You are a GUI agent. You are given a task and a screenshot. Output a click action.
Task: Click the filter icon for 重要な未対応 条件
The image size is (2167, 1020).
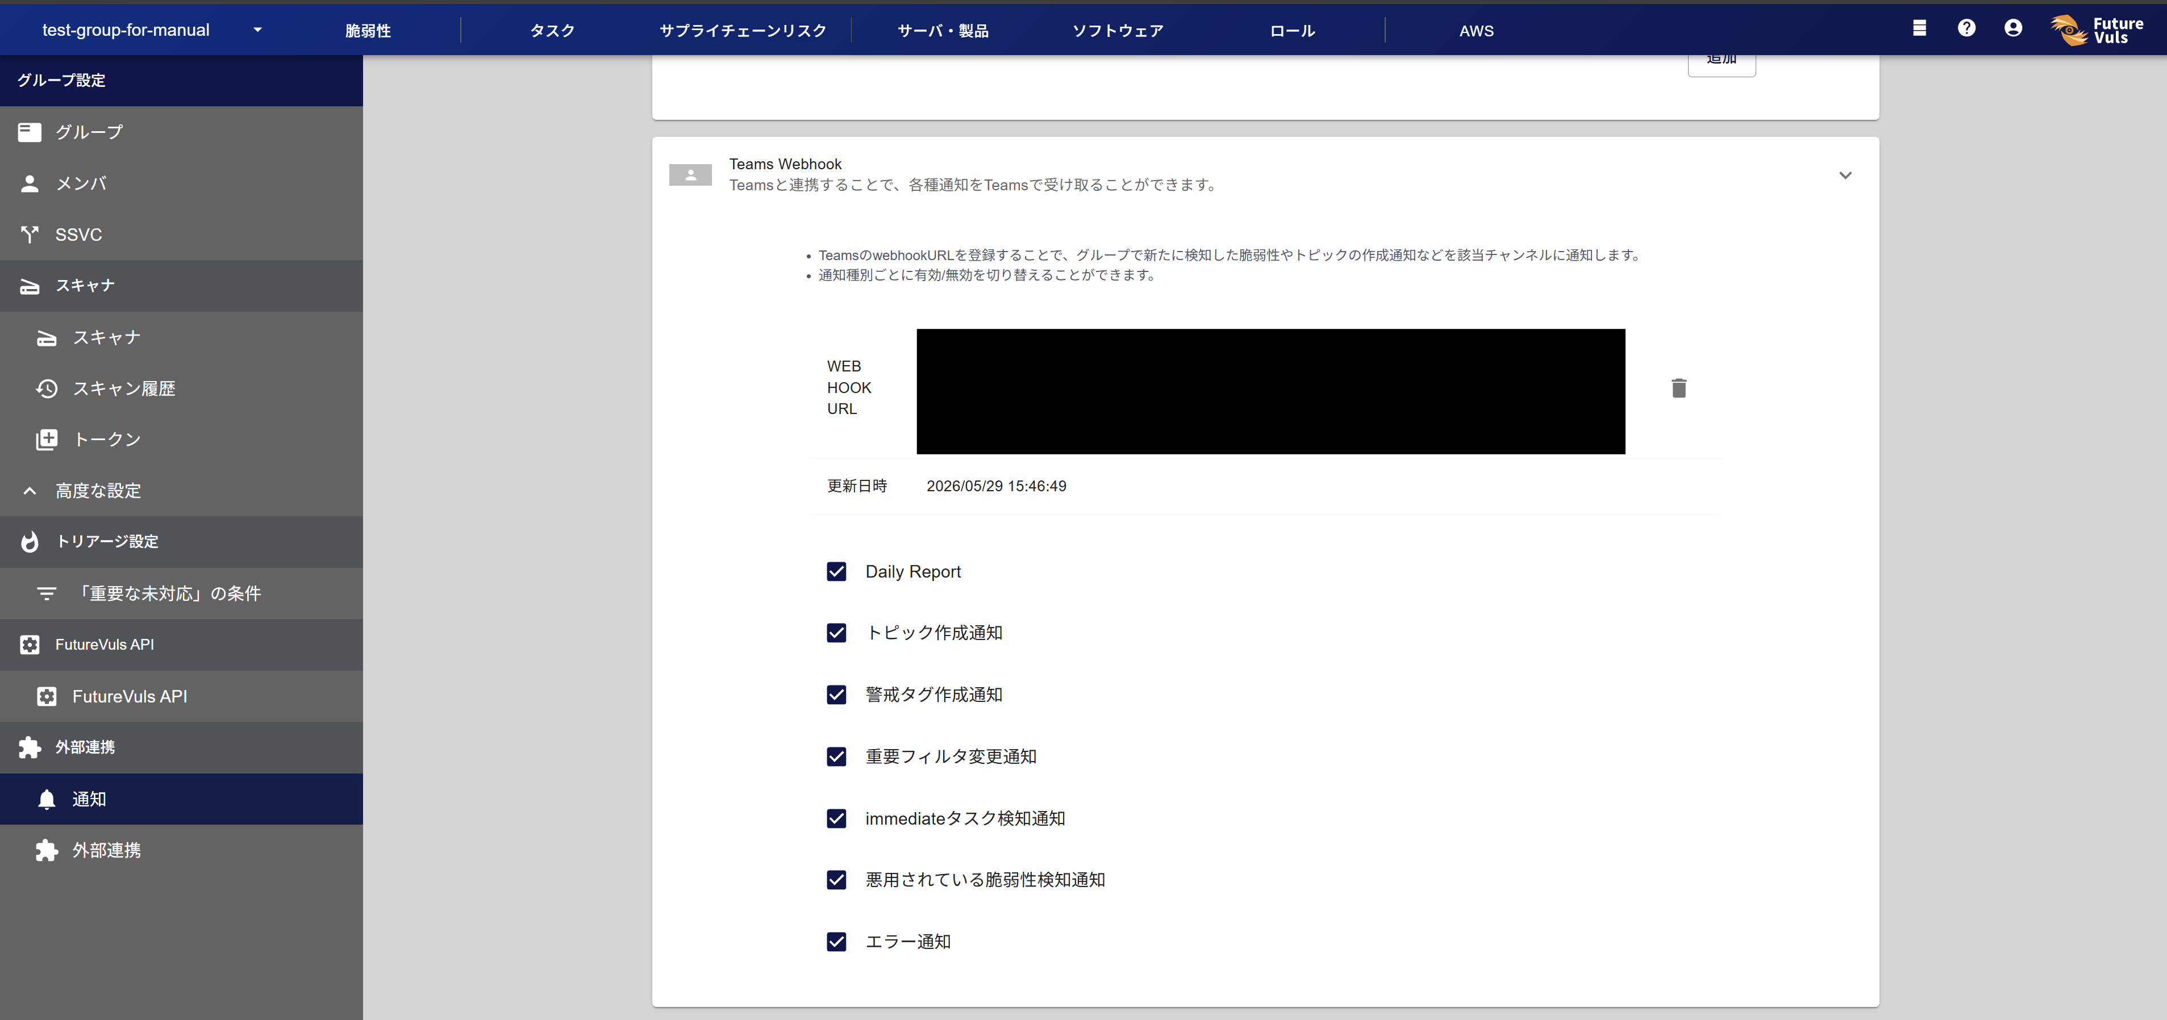46,593
